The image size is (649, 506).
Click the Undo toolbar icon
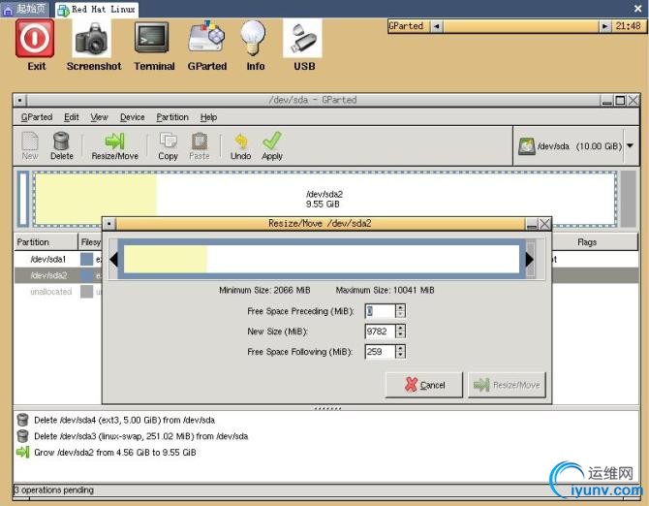pyautogui.click(x=240, y=145)
